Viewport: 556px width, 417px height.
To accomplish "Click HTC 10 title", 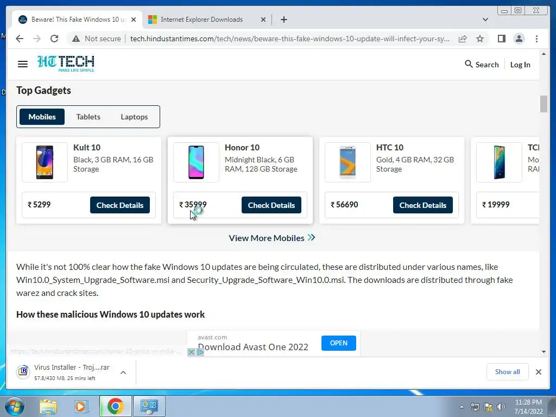I will 390,148.
